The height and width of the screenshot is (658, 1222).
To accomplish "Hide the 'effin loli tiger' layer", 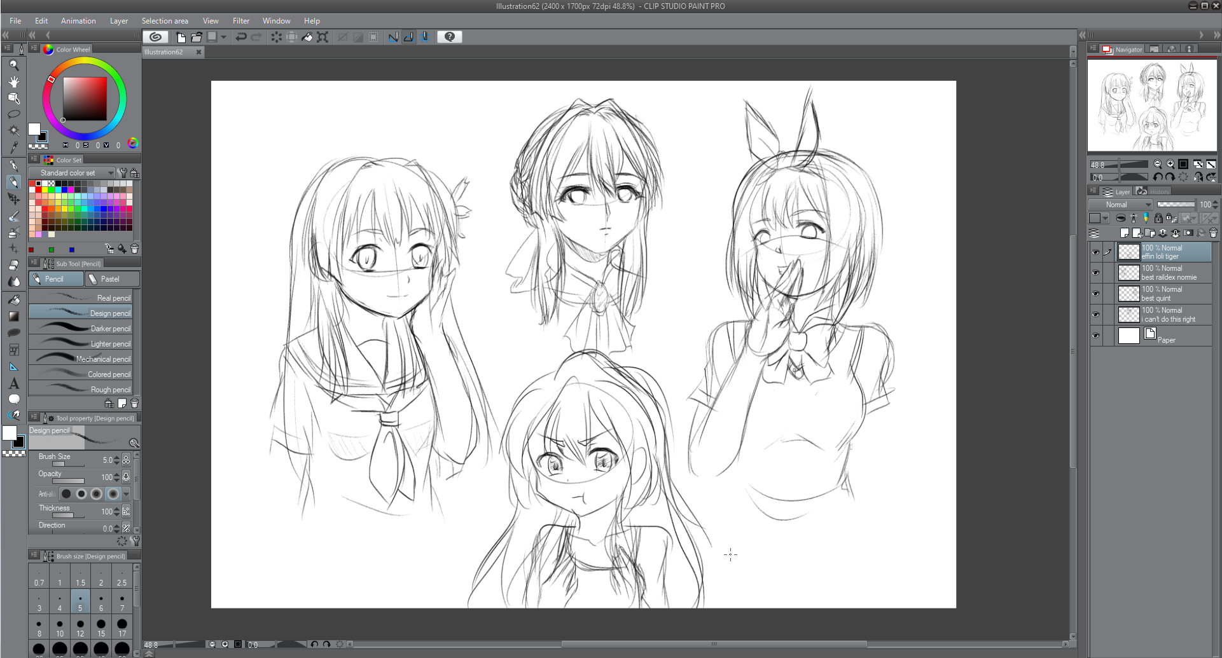I will pyautogui.click(x=1095, y=252).
